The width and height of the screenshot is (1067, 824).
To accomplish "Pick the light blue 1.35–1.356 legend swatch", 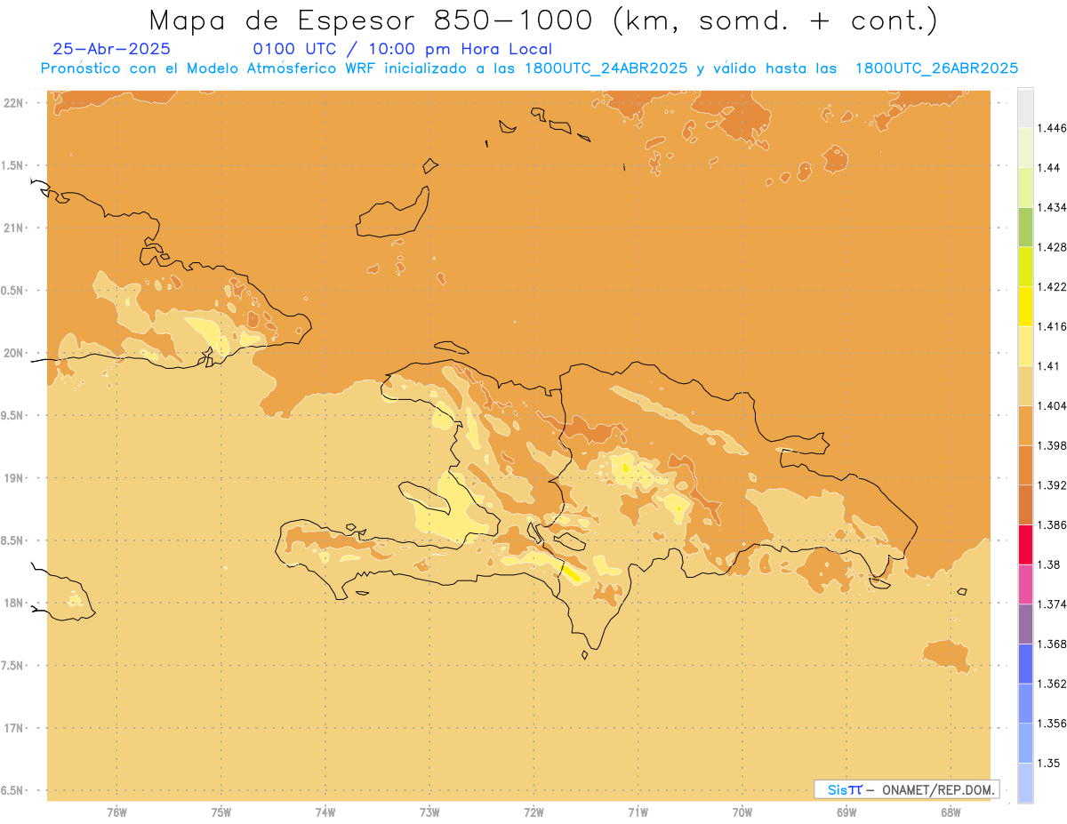I will (x=1025, y=743).
